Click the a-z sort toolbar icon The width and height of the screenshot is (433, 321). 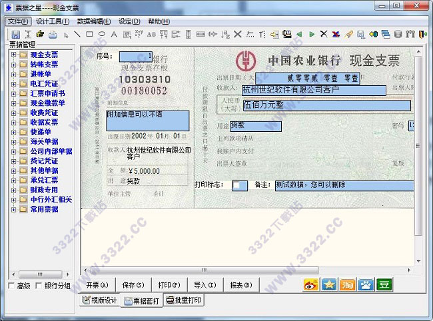[225, 34]
